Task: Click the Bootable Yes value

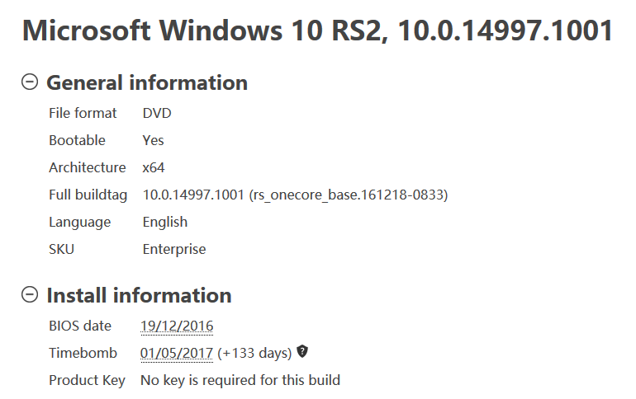Action: [153, 140]
